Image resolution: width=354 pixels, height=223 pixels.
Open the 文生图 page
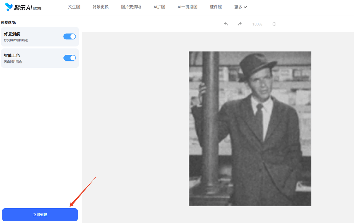point(74,7)
